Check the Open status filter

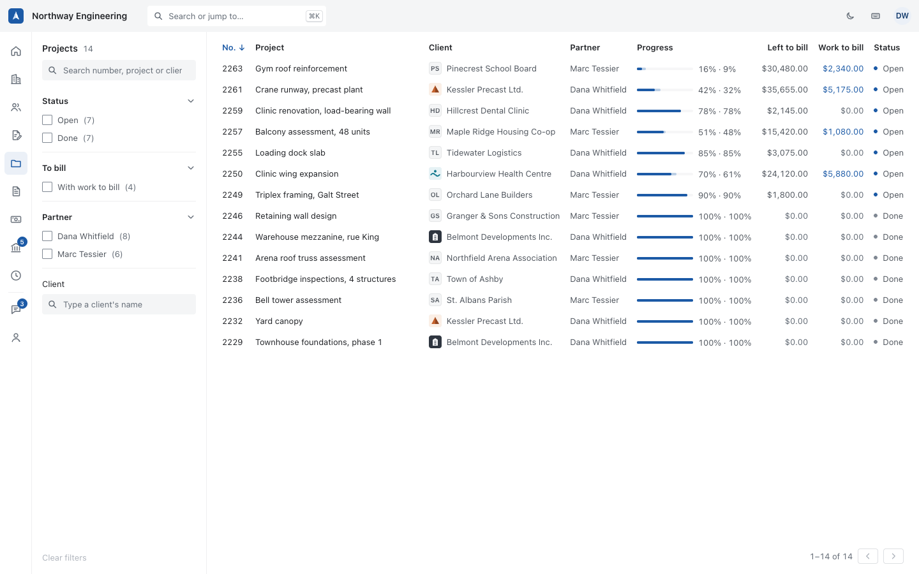47,120
